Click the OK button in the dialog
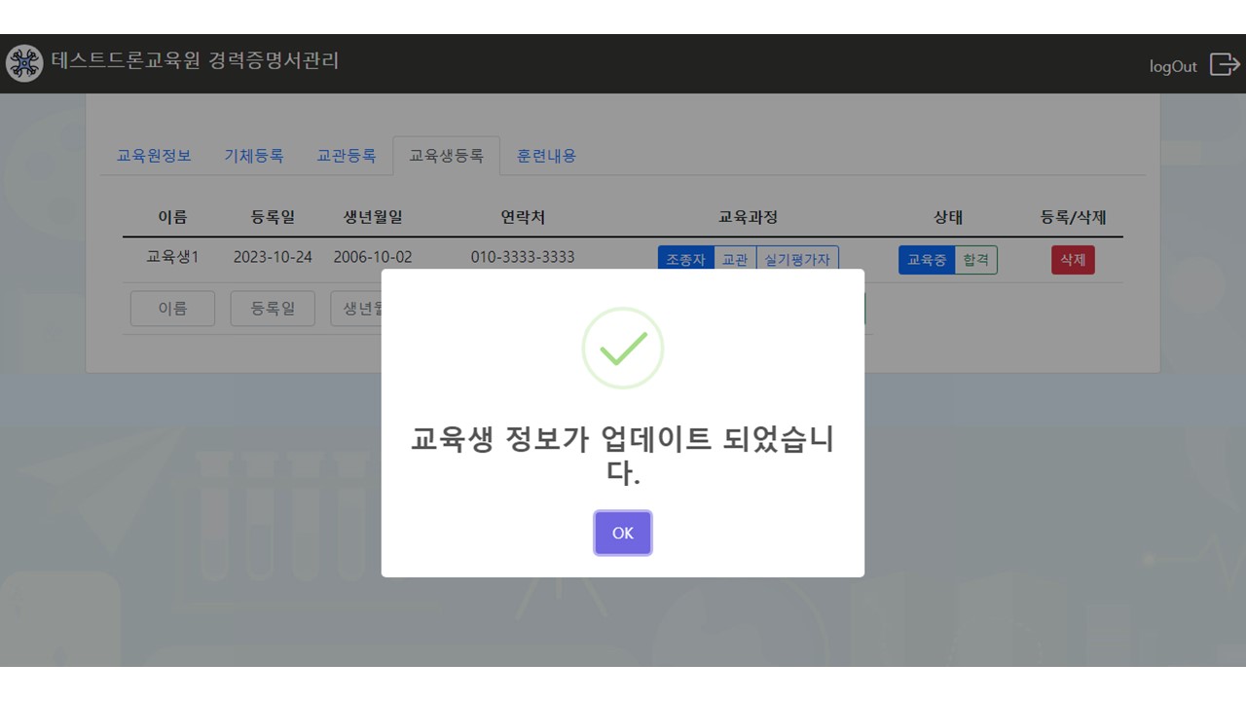The width and height of the screenshot is (1246, 701). point(623,534)
